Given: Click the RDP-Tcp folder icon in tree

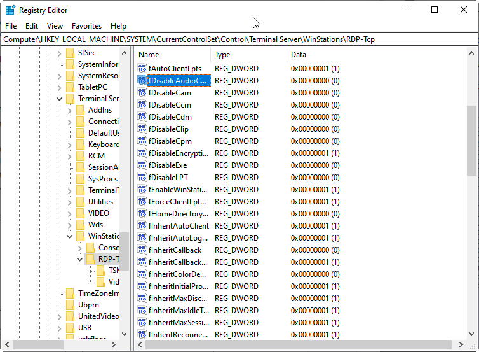Looking at the screenshot, I should (90, 259).
